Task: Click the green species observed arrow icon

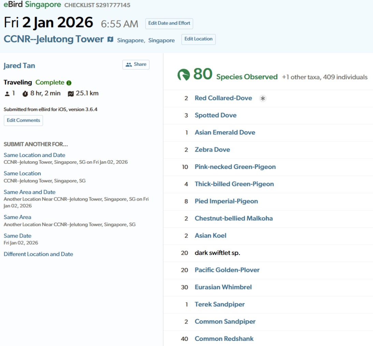Action: [x=184, y=75]
